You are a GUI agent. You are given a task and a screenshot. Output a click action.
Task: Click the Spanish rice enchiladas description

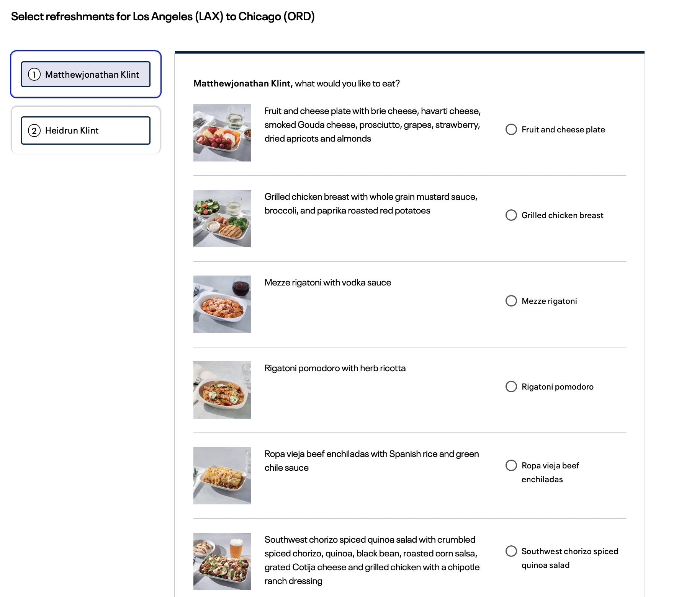coord(371,461)
